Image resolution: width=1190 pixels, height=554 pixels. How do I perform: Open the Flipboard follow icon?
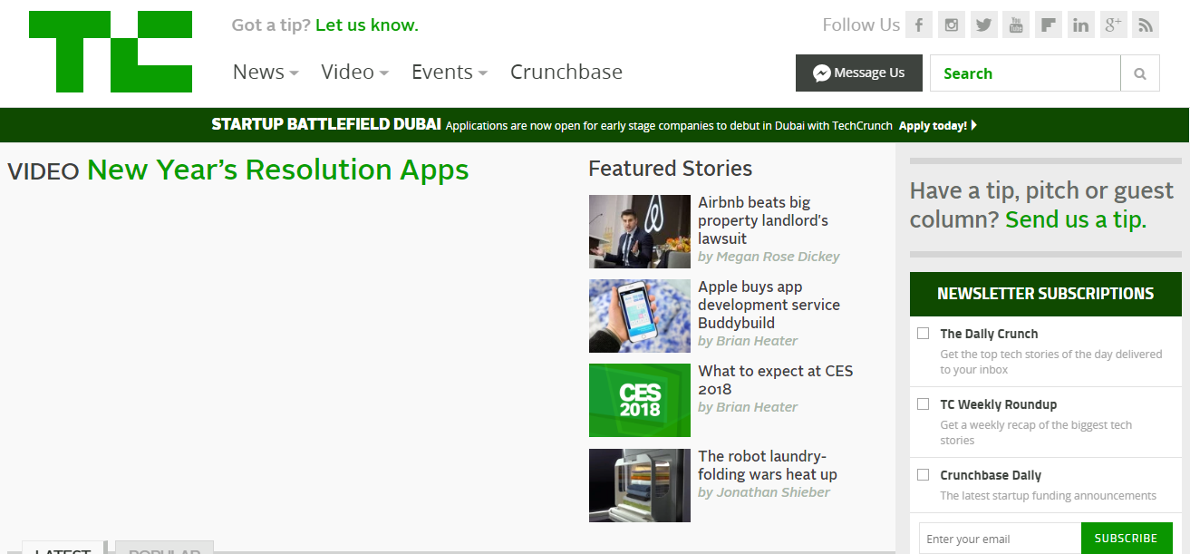pos(1048,24)
